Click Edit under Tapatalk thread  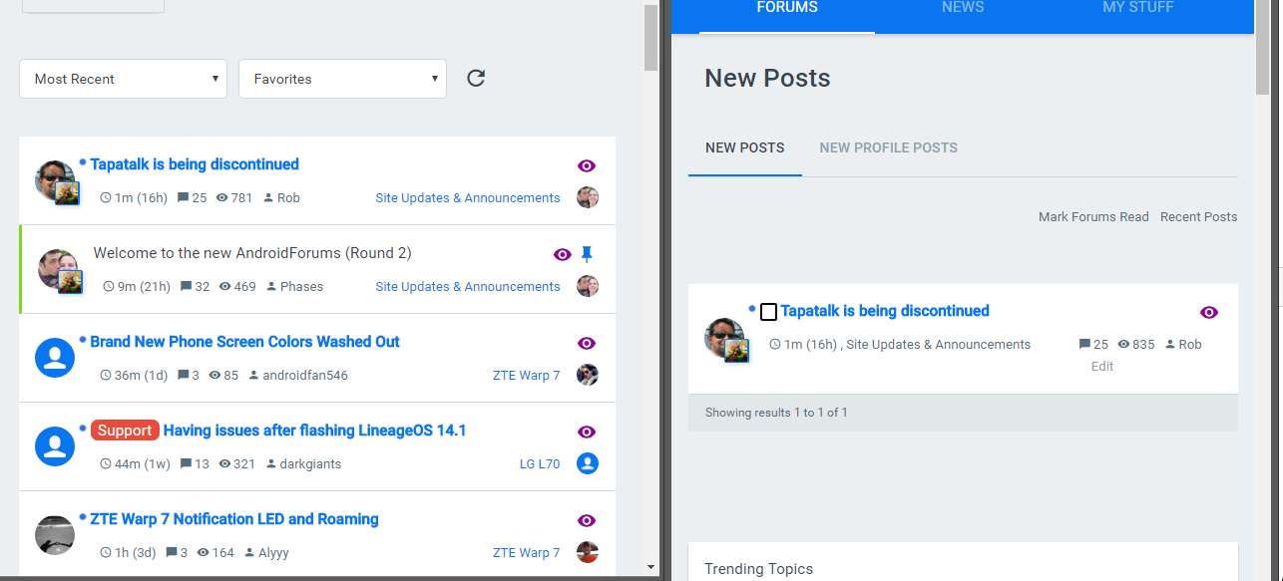click(1102, 366)
